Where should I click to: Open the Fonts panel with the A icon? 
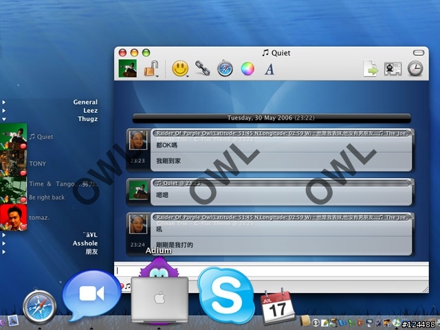tap(269, 69)
